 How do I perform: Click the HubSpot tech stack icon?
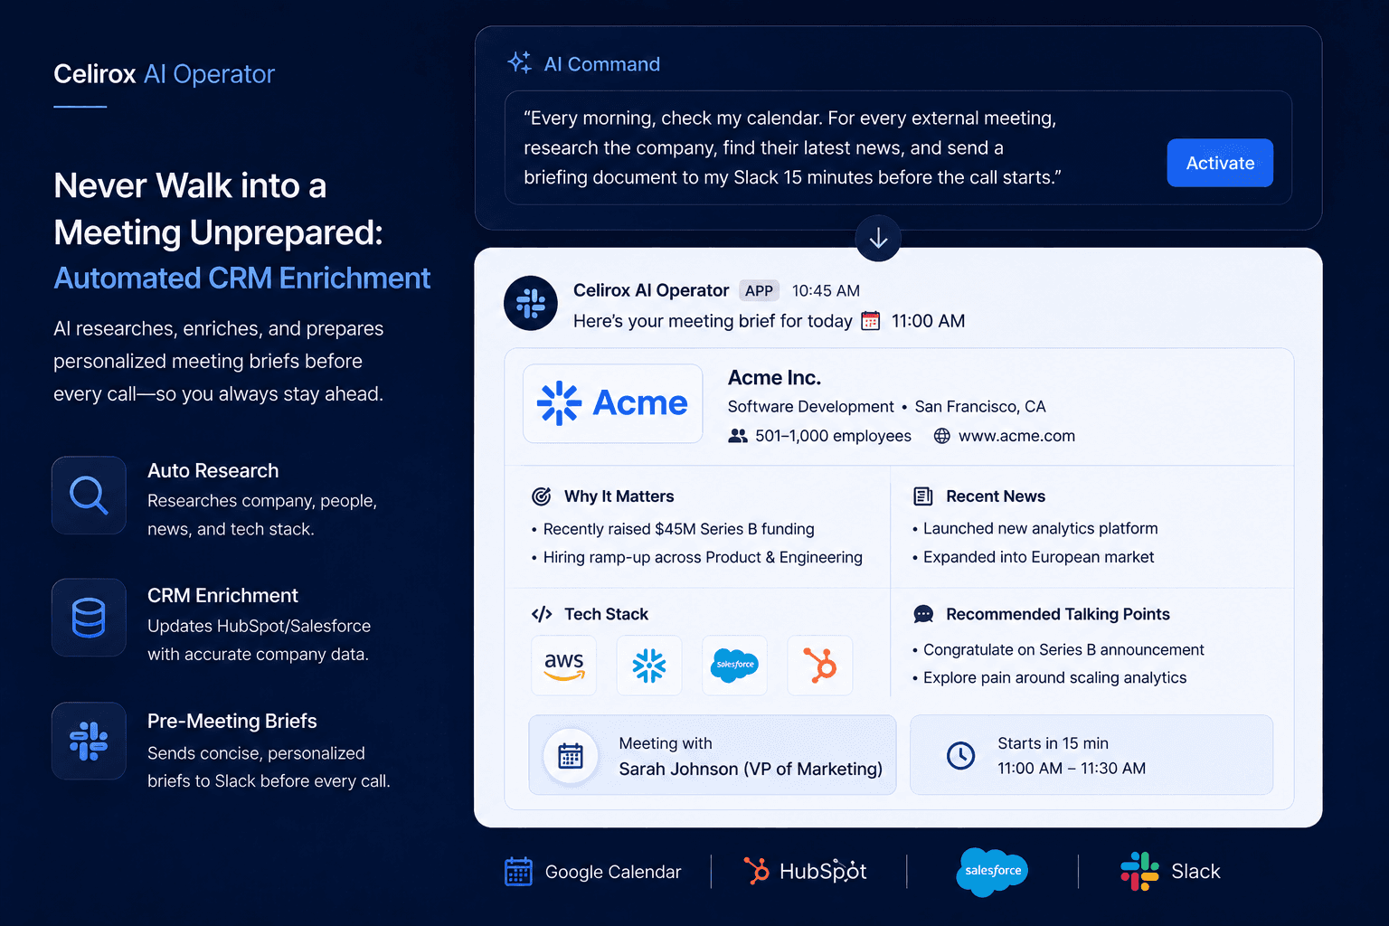[820, 666]
